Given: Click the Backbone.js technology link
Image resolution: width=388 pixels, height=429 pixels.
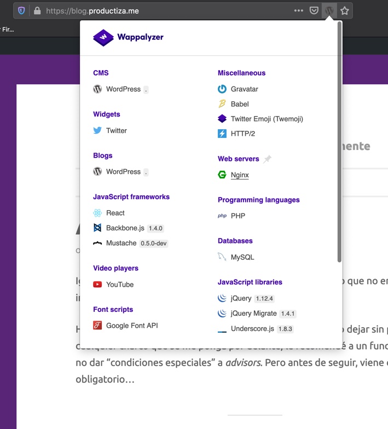Looking at the screenshot, I should 125,228.
